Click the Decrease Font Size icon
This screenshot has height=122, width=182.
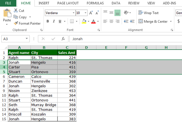pos(97,13)
